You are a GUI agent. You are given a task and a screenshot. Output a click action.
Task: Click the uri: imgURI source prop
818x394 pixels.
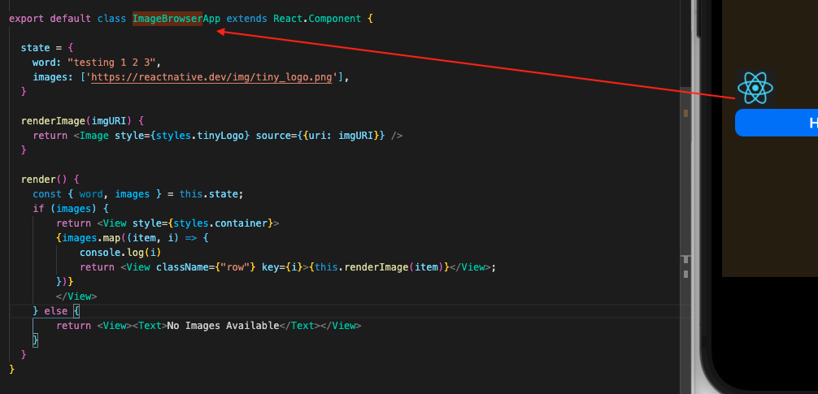pyautogui.click(x=340, y=136)
